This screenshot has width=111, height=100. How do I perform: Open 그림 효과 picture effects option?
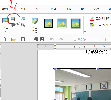point(102,25)
